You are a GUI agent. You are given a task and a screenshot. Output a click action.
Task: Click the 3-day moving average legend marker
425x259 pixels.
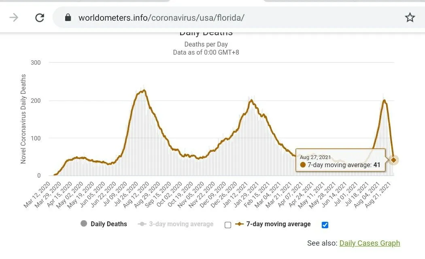pos(142,224)
